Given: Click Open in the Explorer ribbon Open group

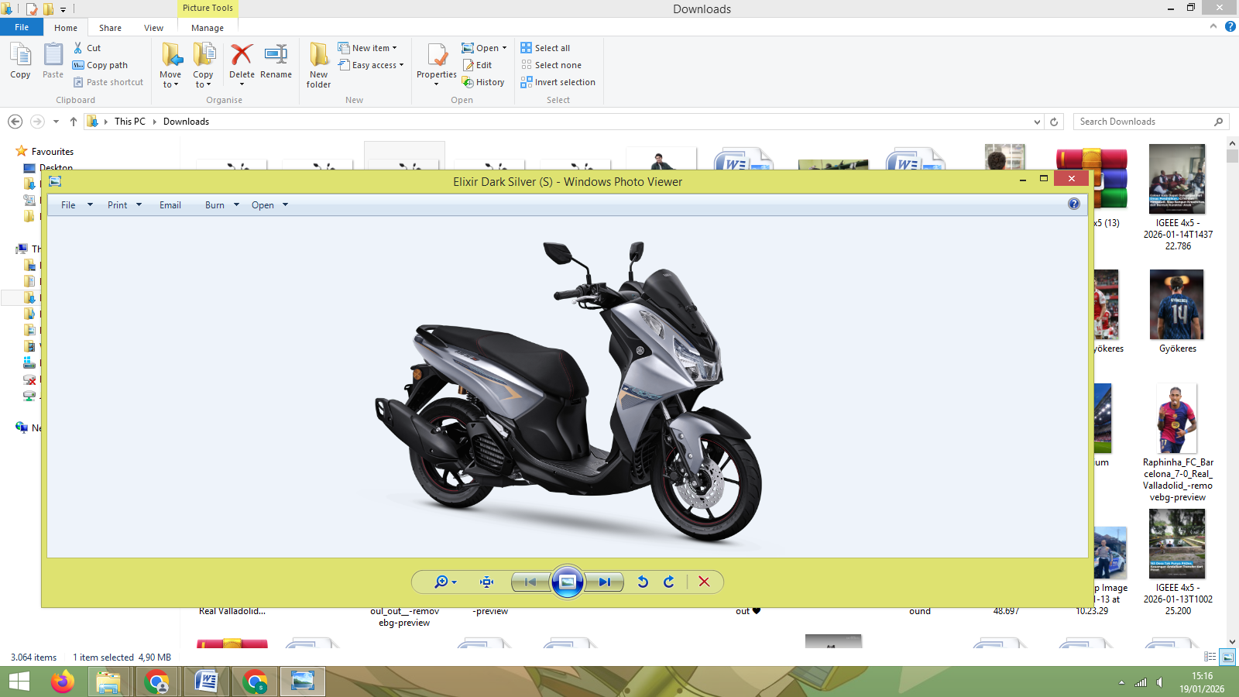Looking at the screenshot, I should tap(480, 48).
